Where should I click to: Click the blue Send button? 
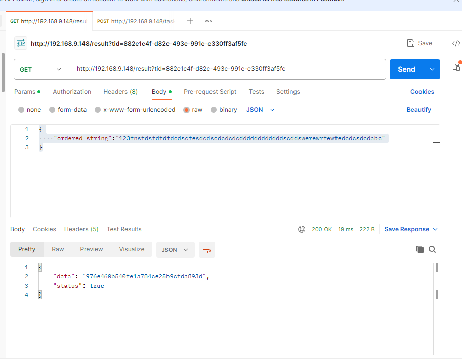tap(407, 69)
